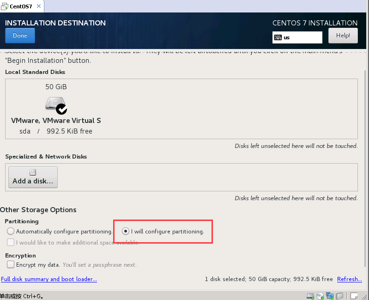Click the 'sda / 992.5 KiB free' disk label
Image resolution: width=369 pixels, height=300 pixels.
coord(56,131)
